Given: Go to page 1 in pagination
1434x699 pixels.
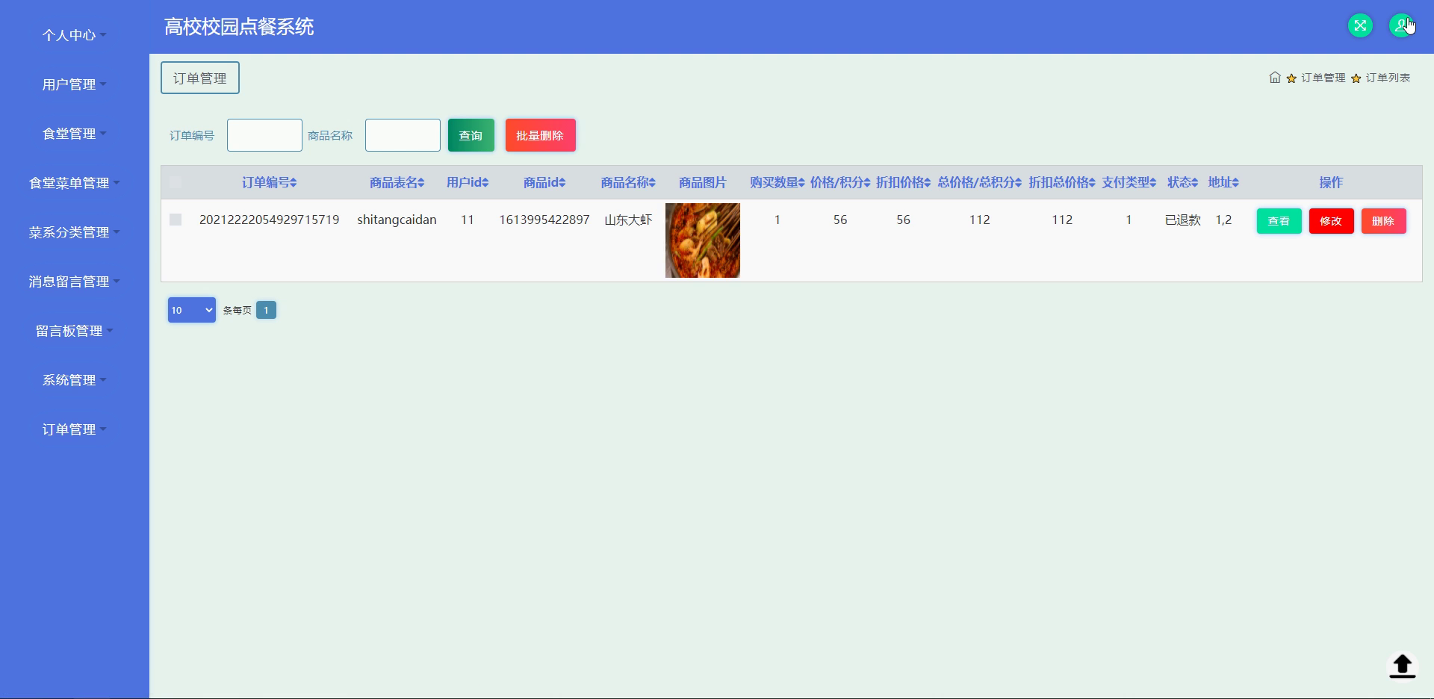Looking at the screenshot, I should (x=266, y=310).
